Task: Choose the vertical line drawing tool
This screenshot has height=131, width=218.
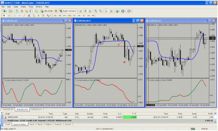Action: point(15,16)
